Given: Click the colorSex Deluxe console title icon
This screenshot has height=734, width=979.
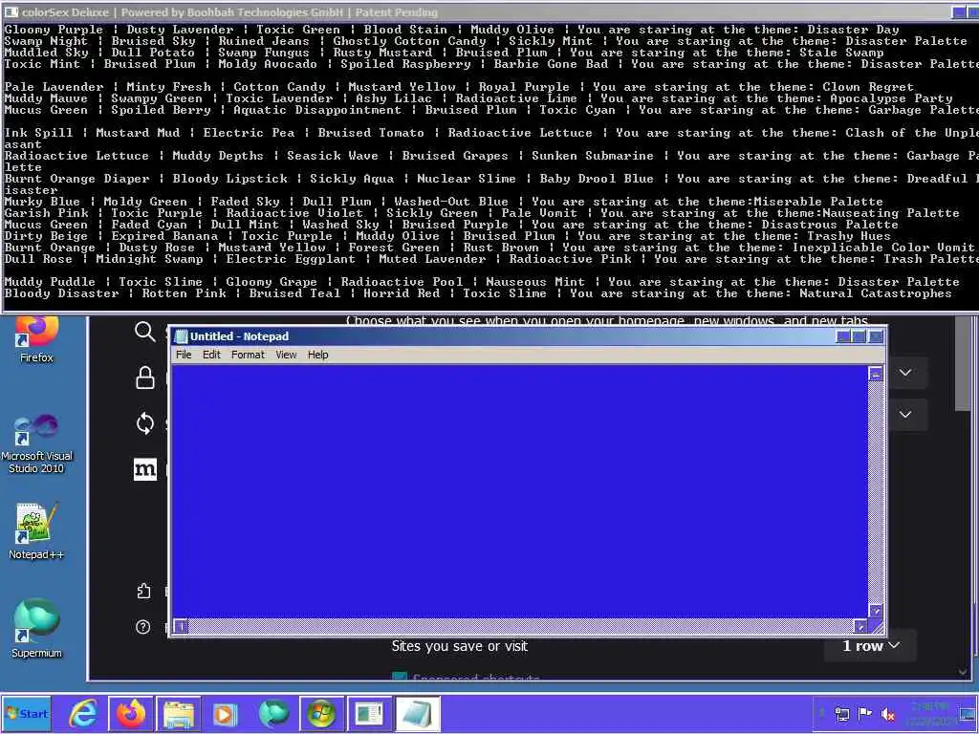Looking at the screenshot, I should [x=11, y=11].
